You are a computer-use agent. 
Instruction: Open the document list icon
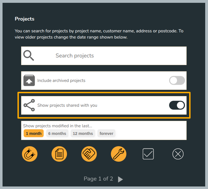(59, 154)
